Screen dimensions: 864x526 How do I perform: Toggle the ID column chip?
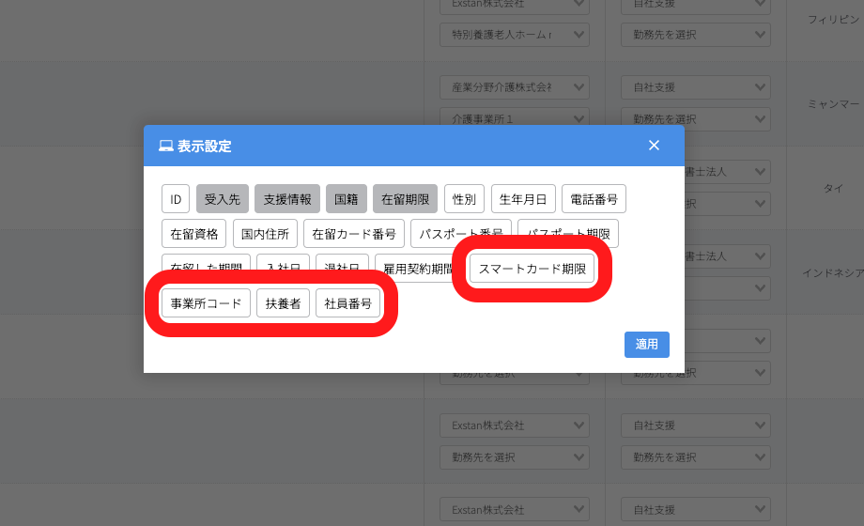176,199
